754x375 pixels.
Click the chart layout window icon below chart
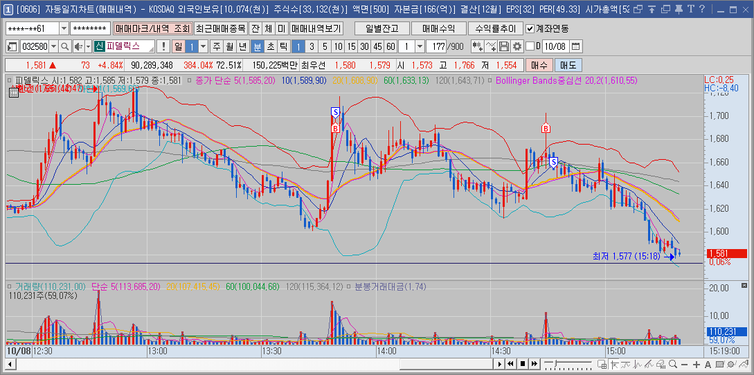click(x=602, y=364)
